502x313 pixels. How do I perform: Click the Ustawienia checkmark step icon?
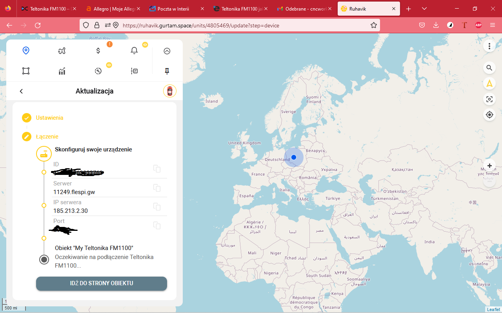pos(27,118)
